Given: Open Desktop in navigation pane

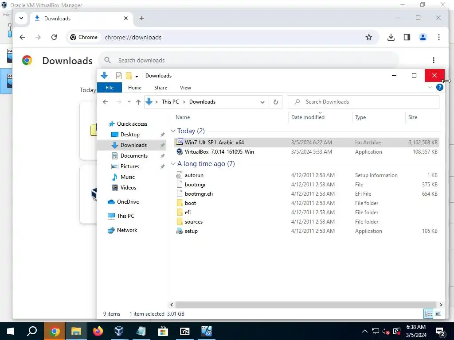Looking at the screenshot, I should pyautogui.click(x=130, y=135).
